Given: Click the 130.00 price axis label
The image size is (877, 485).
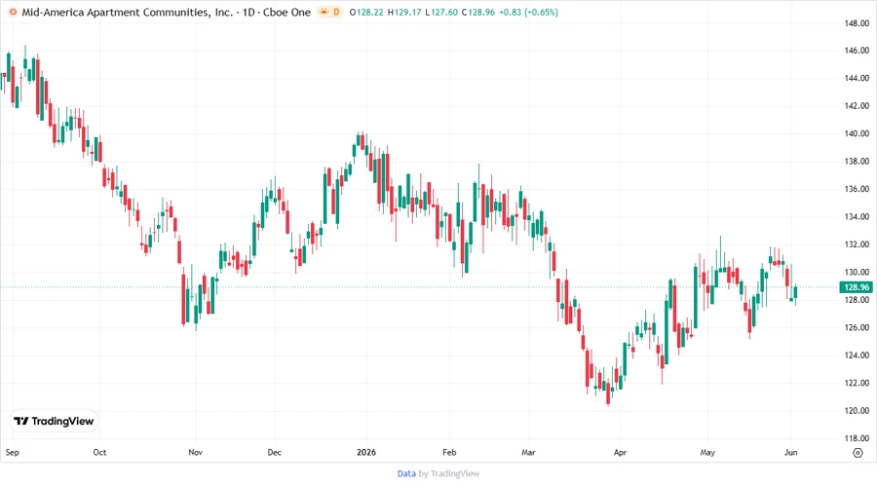Looking at the screenshot, I should point(857,272).
